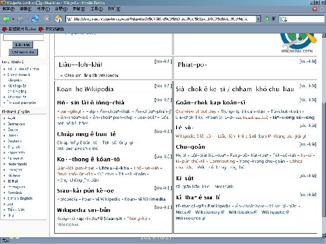Focus the Wikipedia sidebar search box
This screenshot has height=244, width=326.
pos(23,38)
